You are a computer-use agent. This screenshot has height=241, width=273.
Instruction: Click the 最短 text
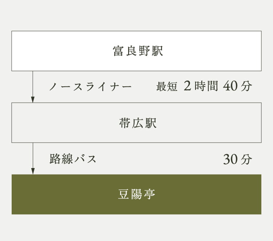pos(167,86)
